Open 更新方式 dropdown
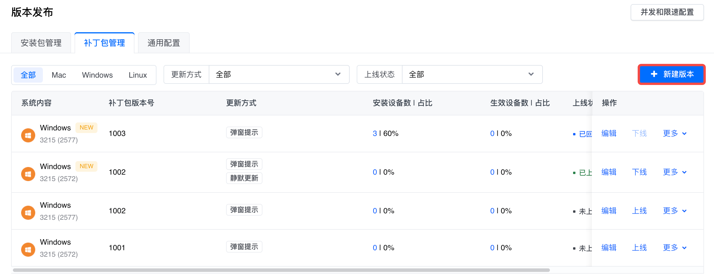714x276 pixels. (279, 74)
